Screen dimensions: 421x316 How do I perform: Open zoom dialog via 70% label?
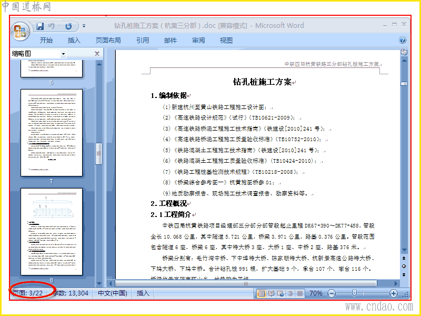[316, 293]
